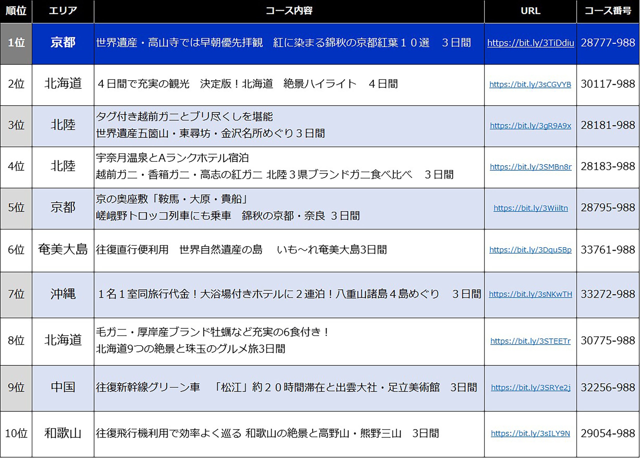
Task: Open the bit.ly/3TiDdiu Kyoto link
Action: [x=530, y=43]
